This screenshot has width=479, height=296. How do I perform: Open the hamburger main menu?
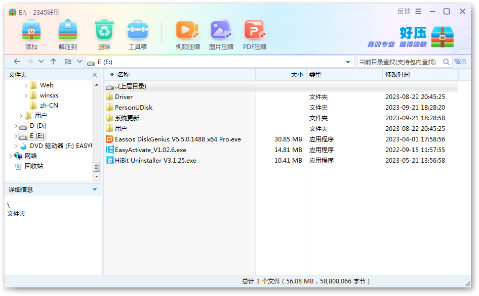tap(418, 12)
